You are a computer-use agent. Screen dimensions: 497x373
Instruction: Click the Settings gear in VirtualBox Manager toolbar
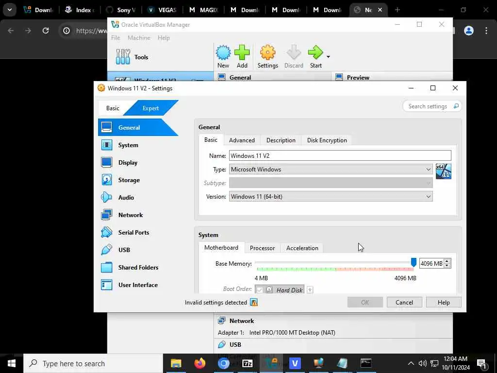click(267, 52)
